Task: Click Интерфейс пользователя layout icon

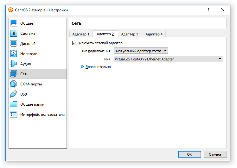Action: point(14,114)
